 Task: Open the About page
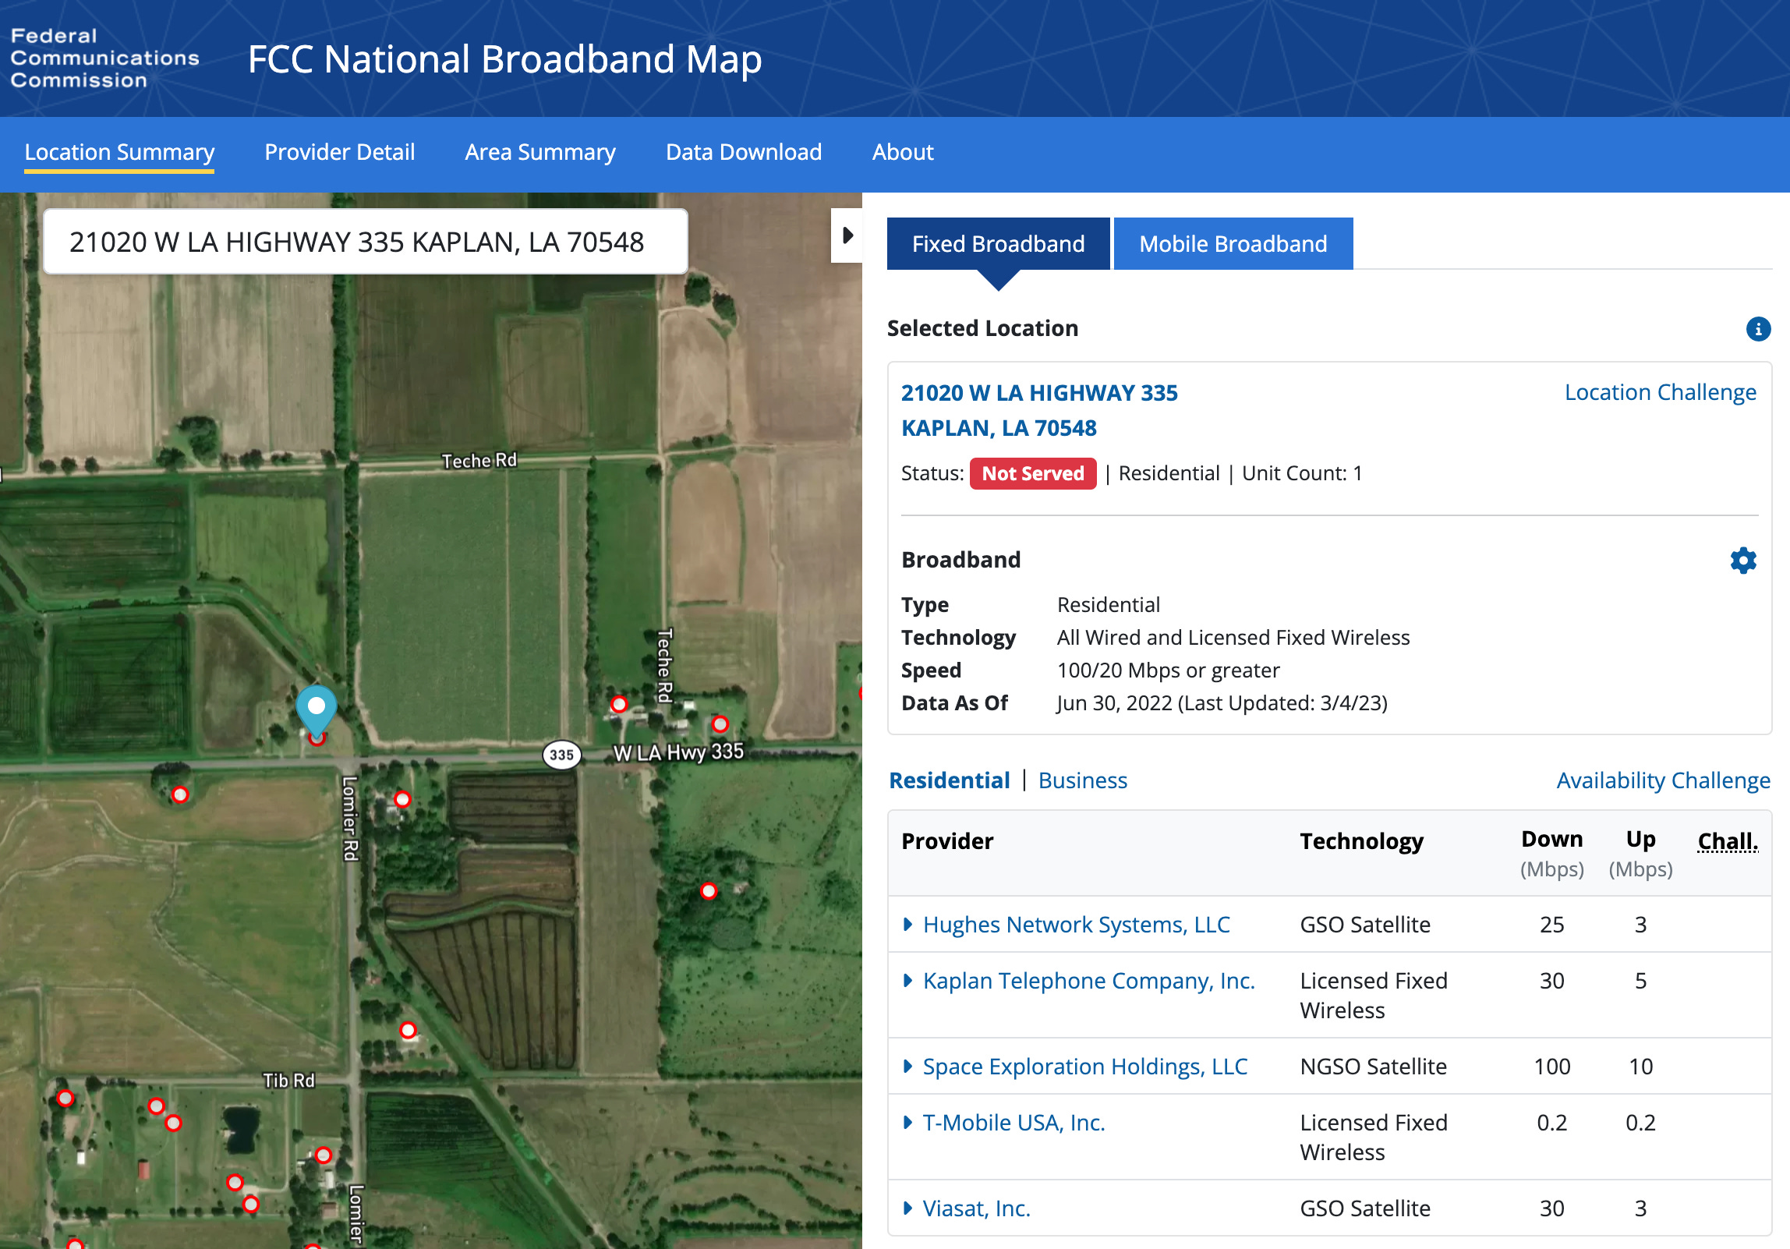click(x=903, y=152)
